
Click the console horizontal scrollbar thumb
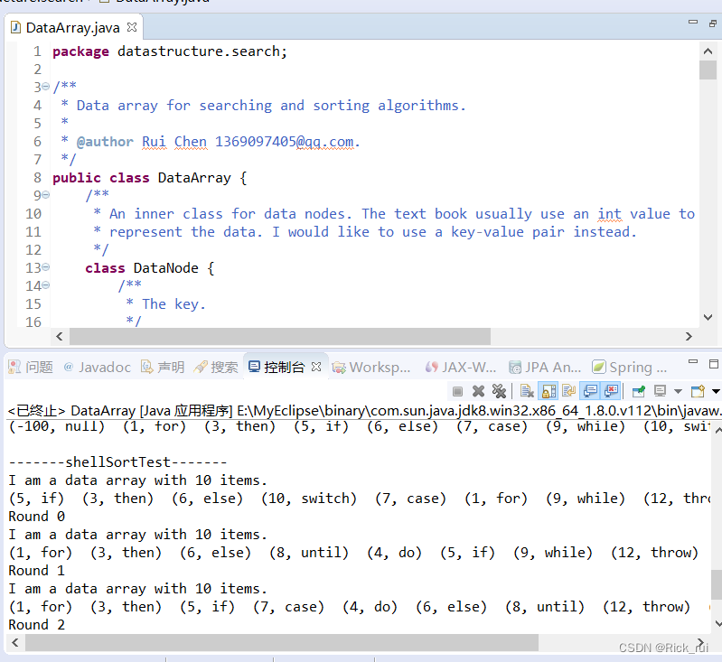(x=282, y=643)
